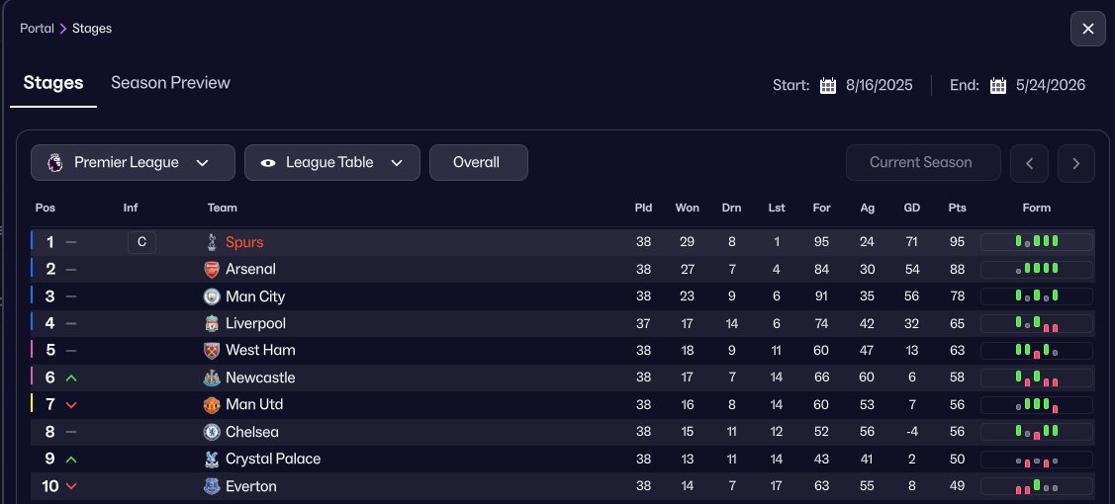Click the Spurs club crest icon

click(x=212, y=242)
